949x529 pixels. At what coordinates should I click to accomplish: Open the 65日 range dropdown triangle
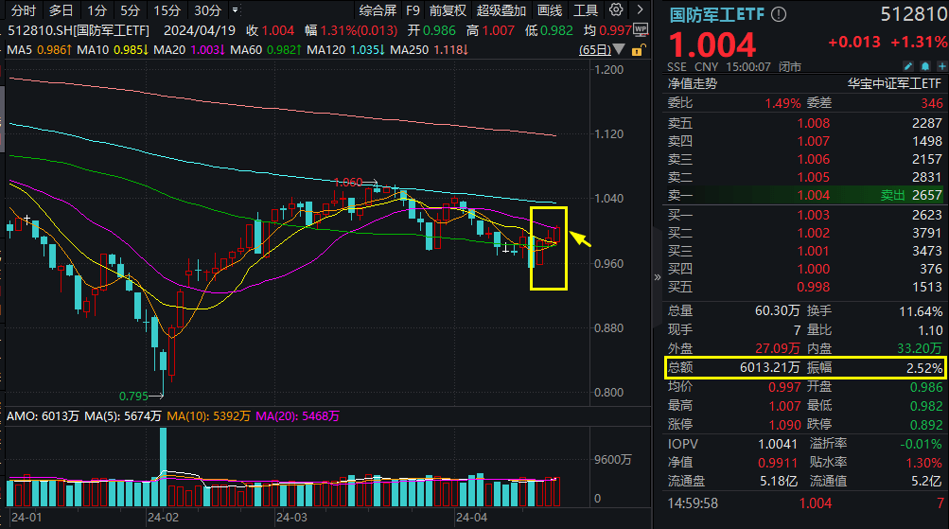(619, 49)
